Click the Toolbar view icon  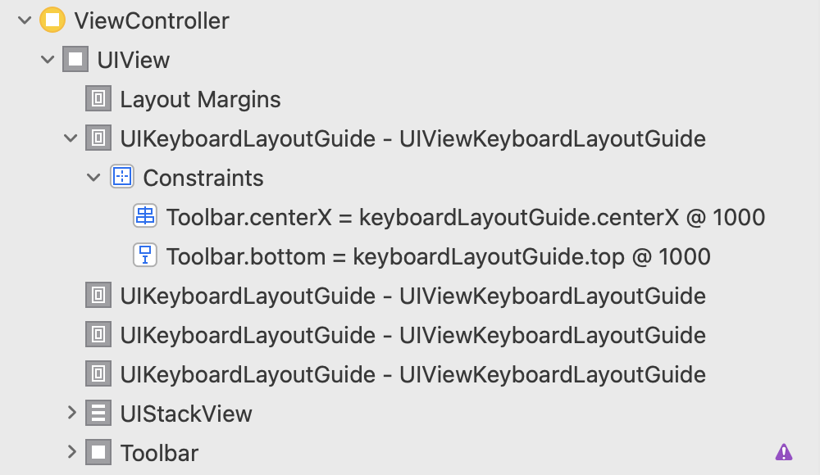tap(98, 452)
